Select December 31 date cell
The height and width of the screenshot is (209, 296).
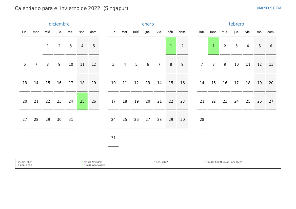point(71,120)
